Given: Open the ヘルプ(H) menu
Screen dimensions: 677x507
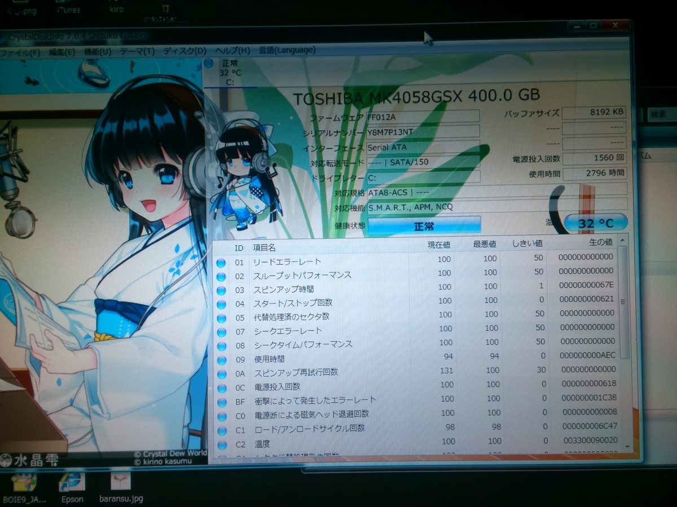Looking at the screenshot, I should click(x=232, y=50).
